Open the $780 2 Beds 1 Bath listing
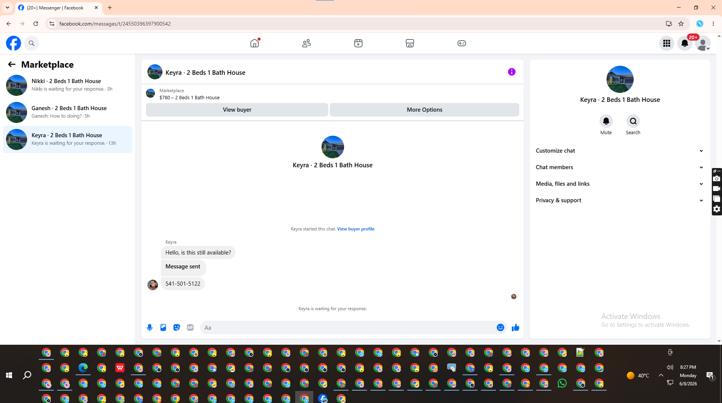Screen dimensions: 722x403 [x=190, y=97]
